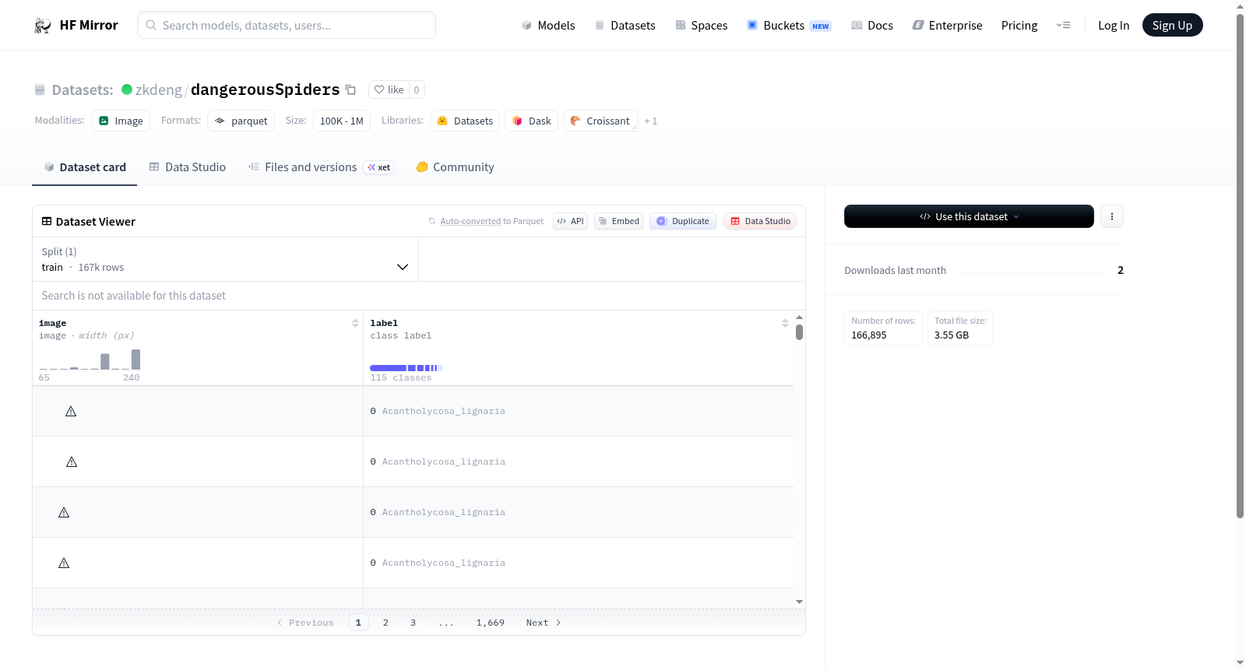Jump to last page 1,669
1246x670 pixels.
[x=491, y=623]
